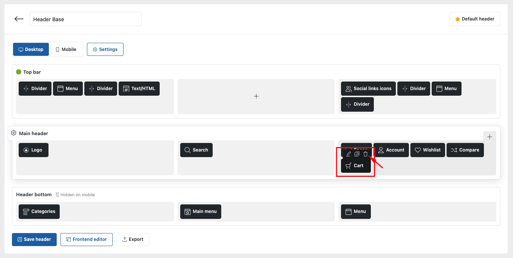Go back using the left arrow
Viewport: 513px width, 258px height.
tap(19, 19)
